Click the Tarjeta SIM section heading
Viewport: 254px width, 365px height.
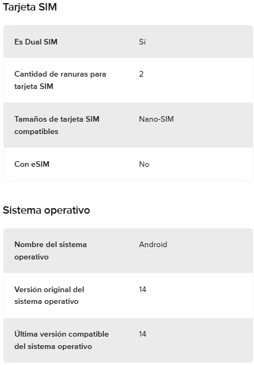pos(30,7)
